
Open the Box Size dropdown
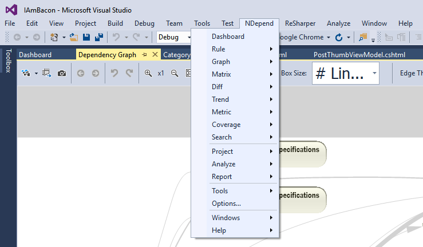pos(374,73)
